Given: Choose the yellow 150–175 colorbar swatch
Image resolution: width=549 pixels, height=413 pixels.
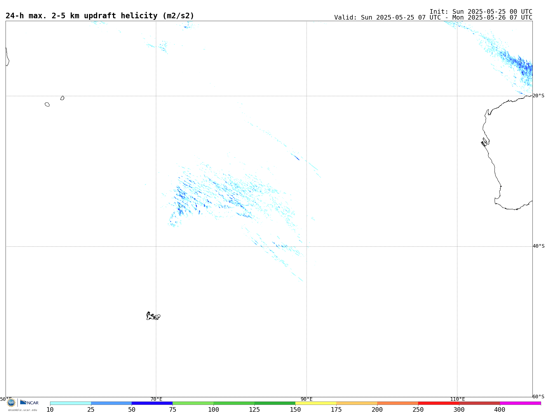Looking at the screenshot, I should pyautogui.click(x=316, y=403).
